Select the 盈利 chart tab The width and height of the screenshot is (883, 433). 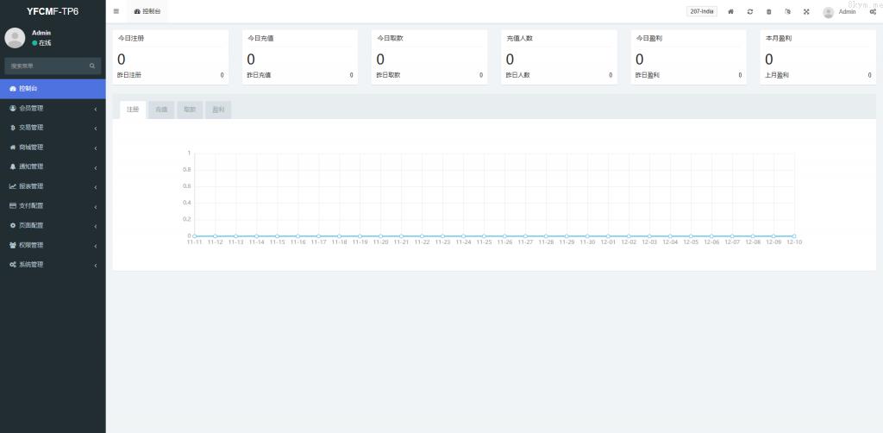tap(218, 110)
